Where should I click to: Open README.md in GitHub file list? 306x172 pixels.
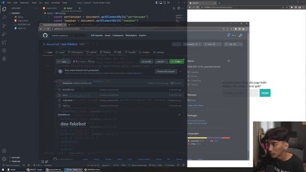coord(68,90)
